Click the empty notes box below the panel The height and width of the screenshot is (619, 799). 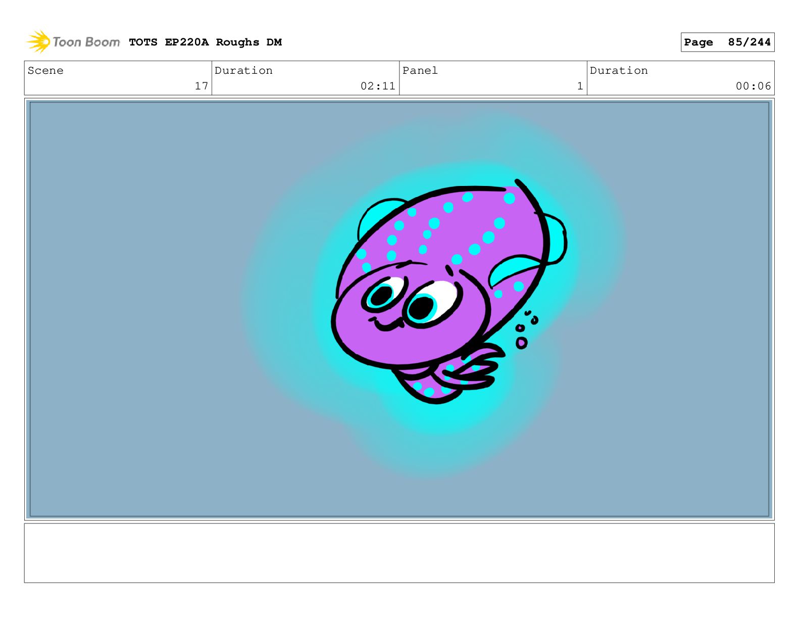pos(399,553)
